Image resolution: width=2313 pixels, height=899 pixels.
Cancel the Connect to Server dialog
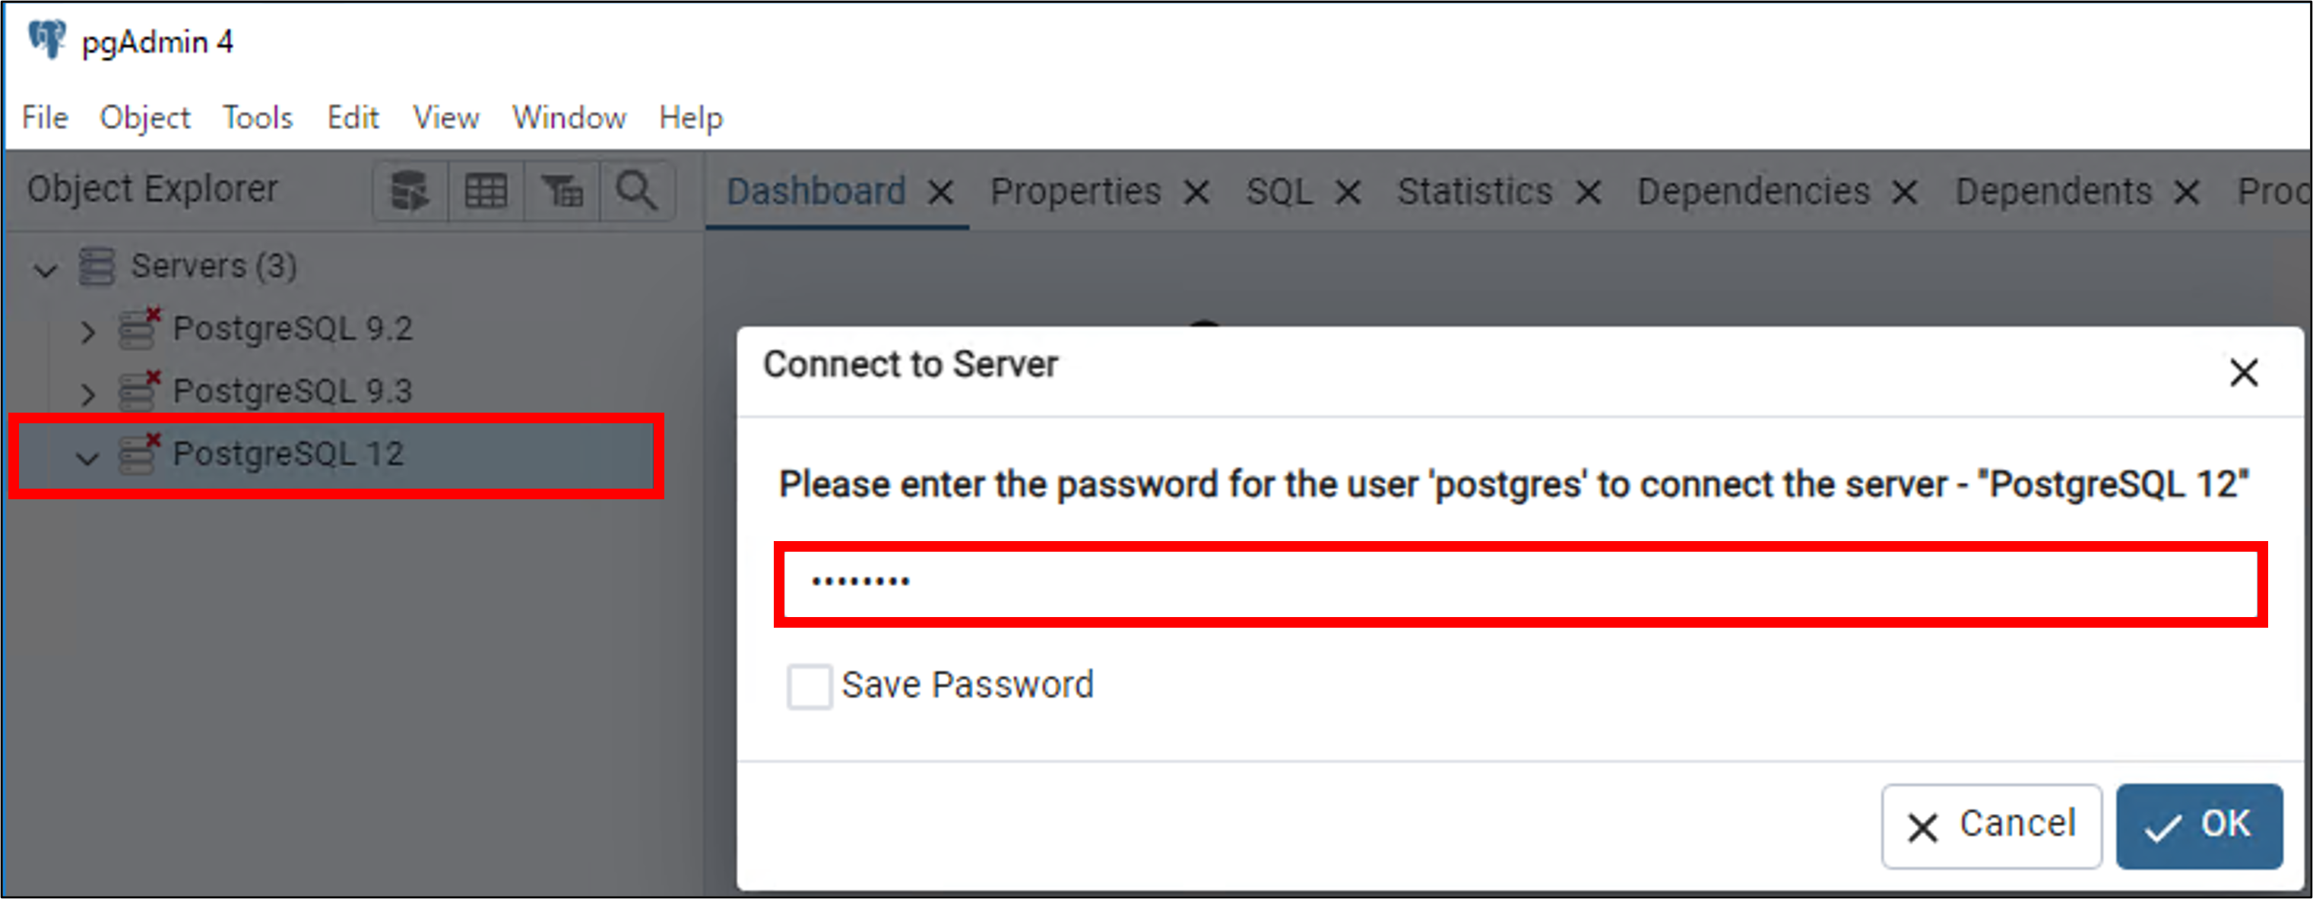(1991, 825)
